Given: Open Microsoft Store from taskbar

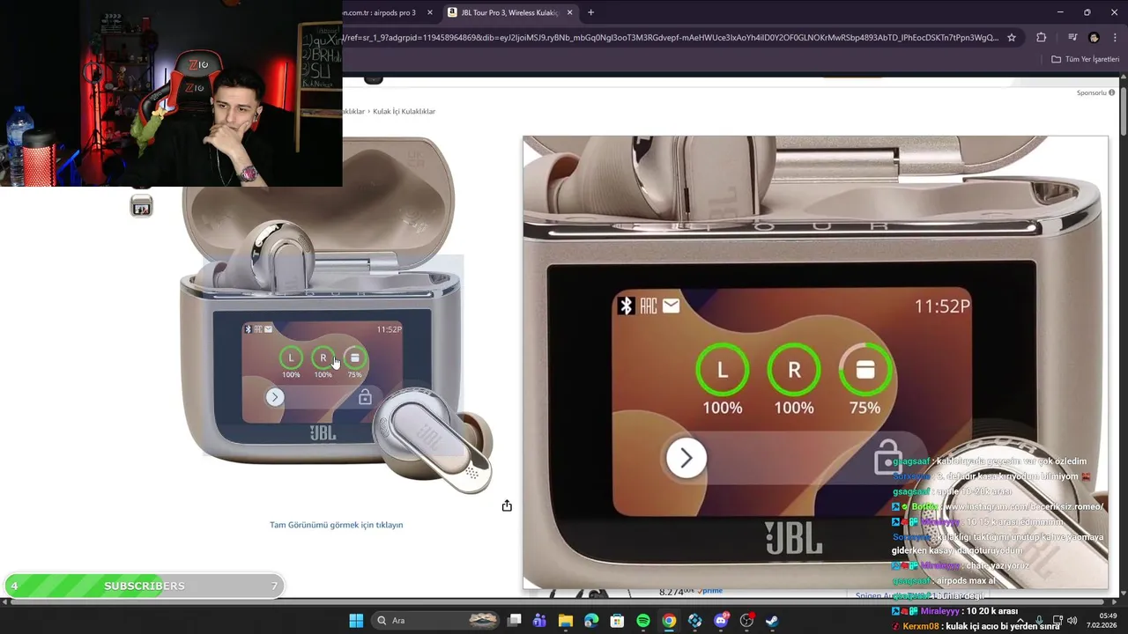Looking at the screenshot, I should [x=618, y=621].
